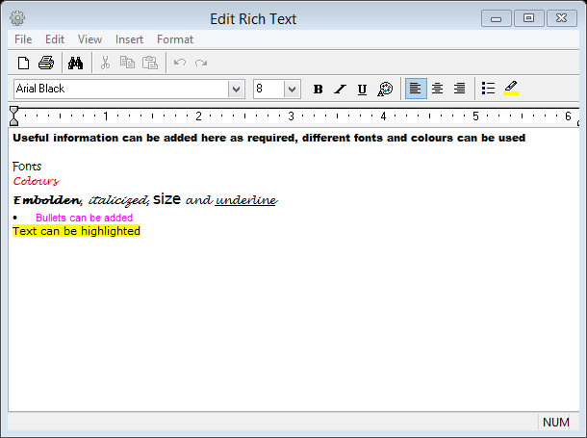The width and height of the screenshot is (587, 438).
Task: Expand the Arial Black font dropdown
Action: (x=236, y=89)
